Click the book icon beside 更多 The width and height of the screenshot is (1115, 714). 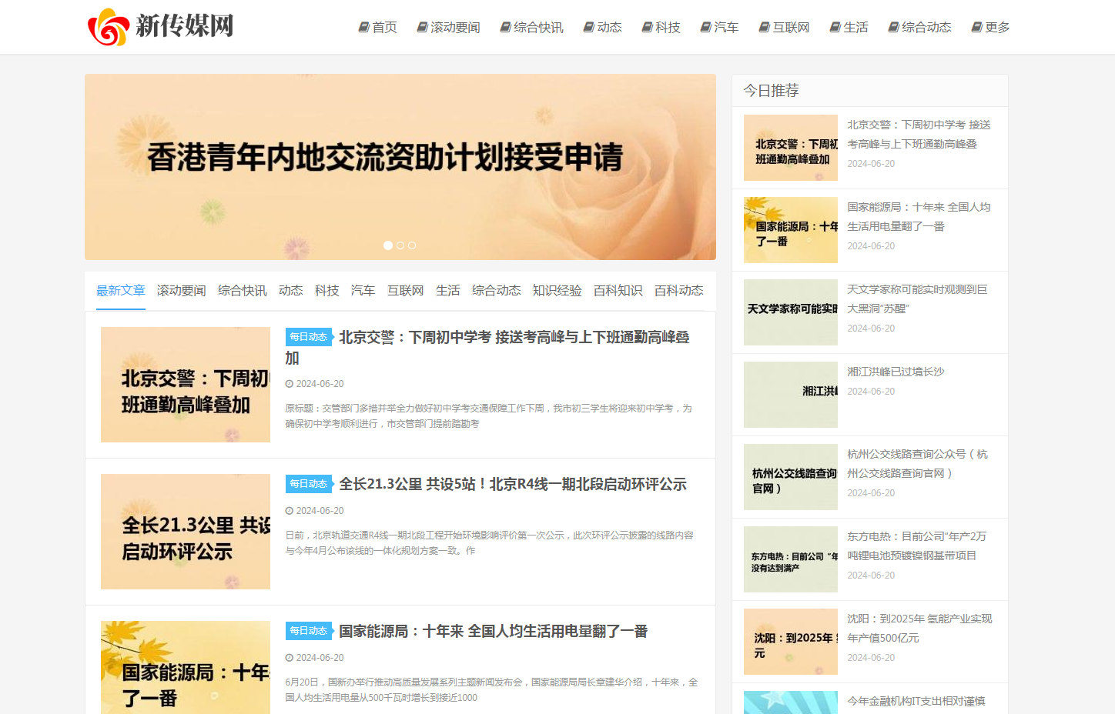[x=976, y=27]
